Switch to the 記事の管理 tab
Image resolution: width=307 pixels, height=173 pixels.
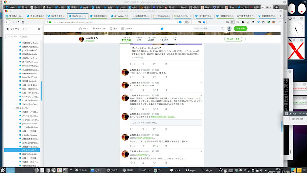(x=141, y=16)
